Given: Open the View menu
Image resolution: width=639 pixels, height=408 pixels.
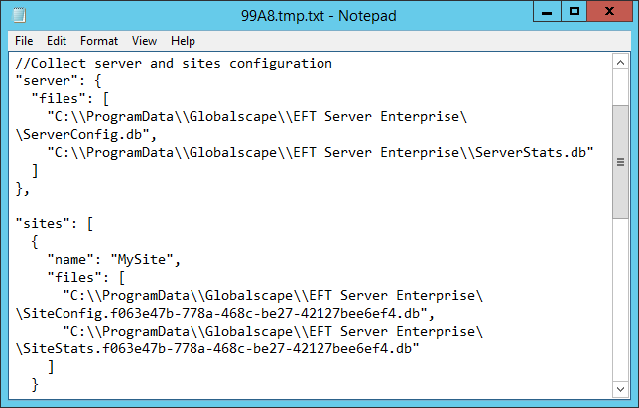Looking at the screenshot, I should [x=145, y=41].
